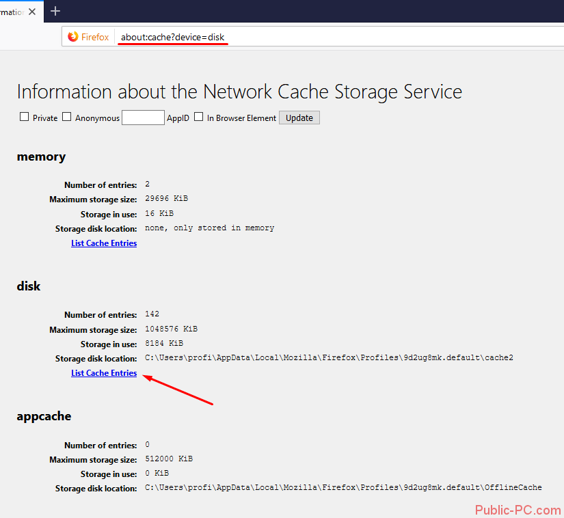The height and width of the screenshot is (518, 564).
Task: Open List Cache Entries under disk
Action: point(104,373)
